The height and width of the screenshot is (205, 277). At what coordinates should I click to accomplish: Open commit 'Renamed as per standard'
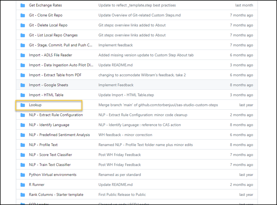click(x=120, y=175)
